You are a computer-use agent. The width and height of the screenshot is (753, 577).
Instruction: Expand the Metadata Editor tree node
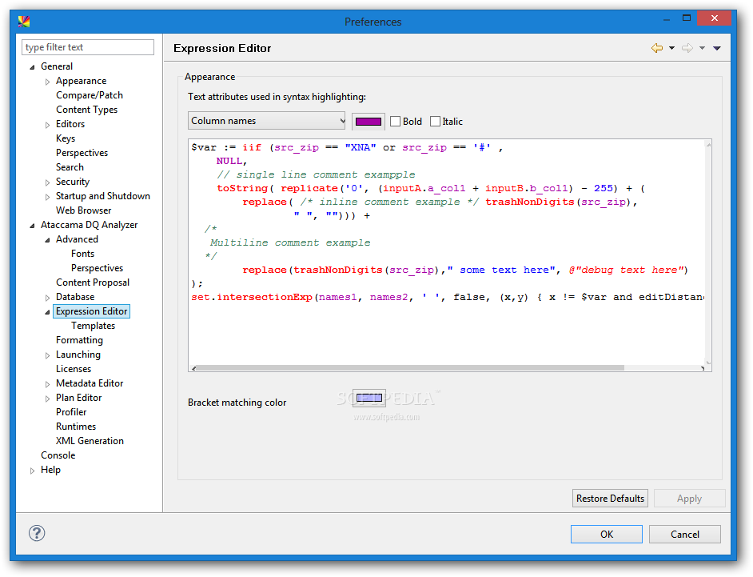[x=47, y=384]
